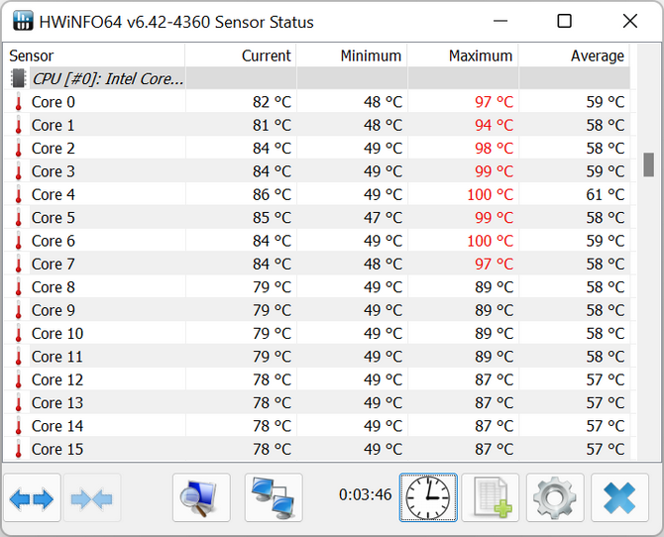Viewport: 664px width, 537px height.
Task: Click Core 0 maximum value 97 °C
Action: tap(494, 102)
